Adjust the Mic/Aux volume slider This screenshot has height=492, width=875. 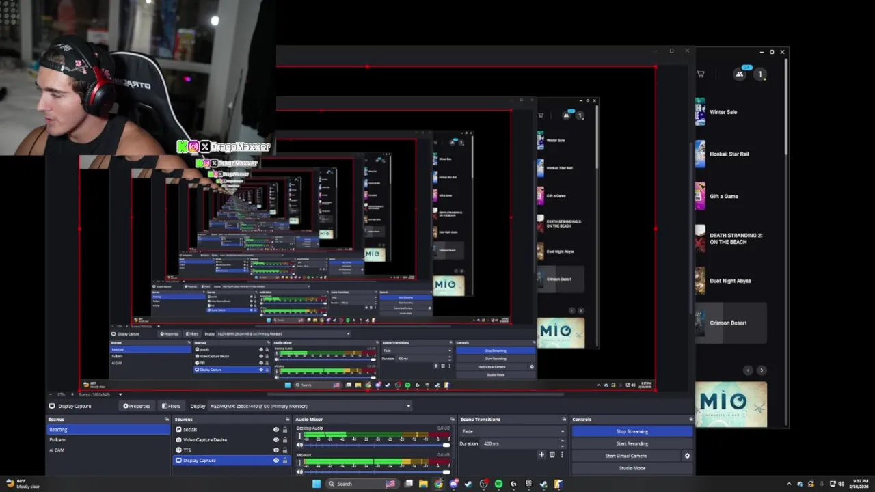pos(377,471)
